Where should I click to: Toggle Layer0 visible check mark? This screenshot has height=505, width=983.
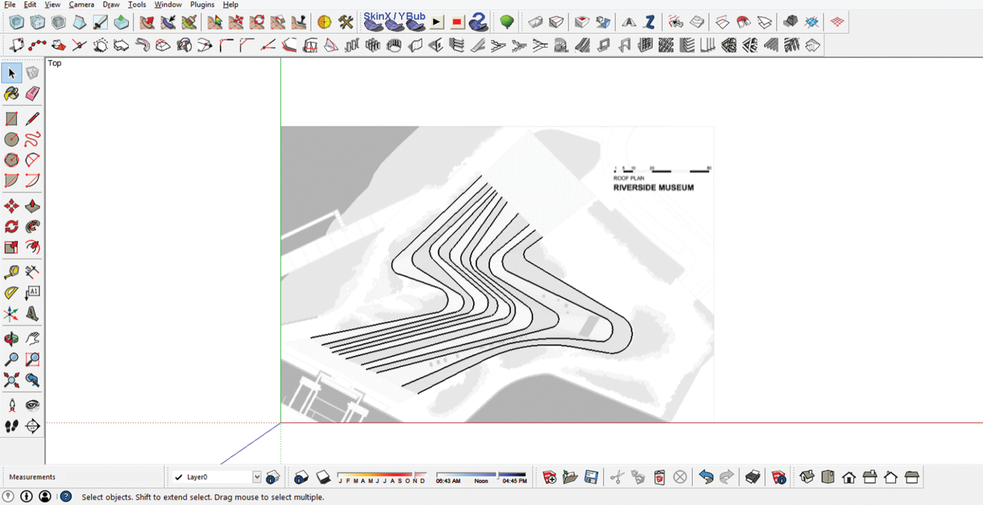[179, 477]
